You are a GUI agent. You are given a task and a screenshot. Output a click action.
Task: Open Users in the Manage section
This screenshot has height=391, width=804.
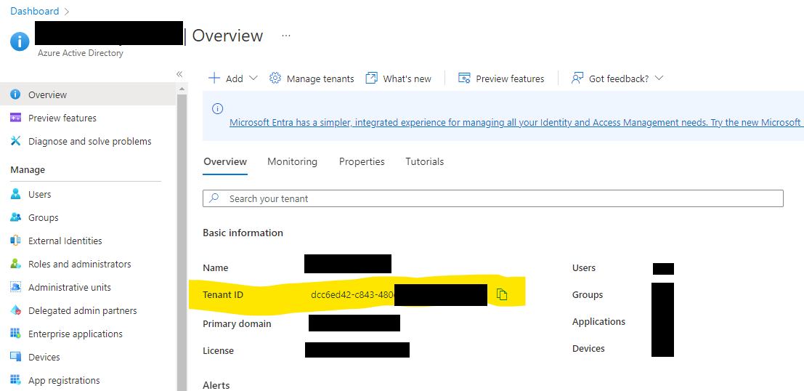pyautogui.click(x=39, y=195)
